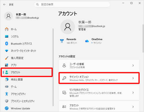Click the サインイン オプション key icon
The image size is (144, 112).
tap(64, 78)
